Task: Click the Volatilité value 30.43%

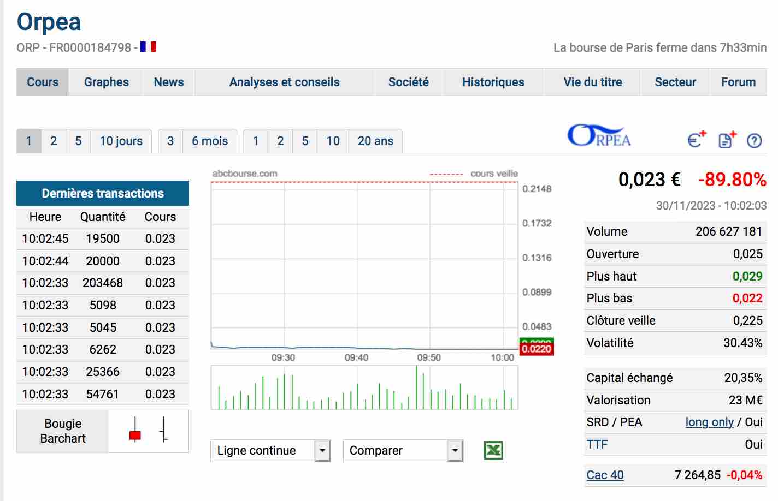Action: 743,343
